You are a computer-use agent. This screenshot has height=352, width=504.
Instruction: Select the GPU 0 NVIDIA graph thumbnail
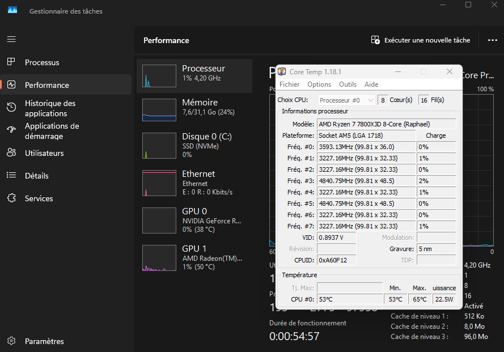[x=159, y=220]
